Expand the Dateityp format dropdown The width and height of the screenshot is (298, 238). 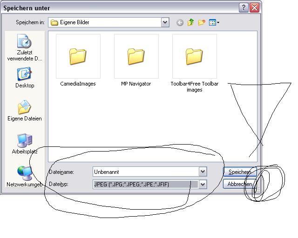pos(203,185)
